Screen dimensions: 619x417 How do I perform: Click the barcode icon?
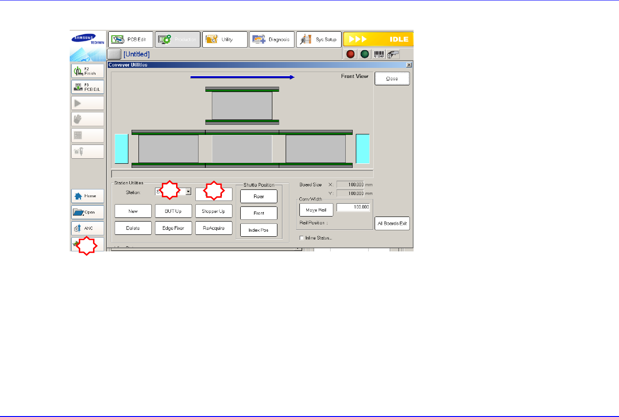[379, 54]
